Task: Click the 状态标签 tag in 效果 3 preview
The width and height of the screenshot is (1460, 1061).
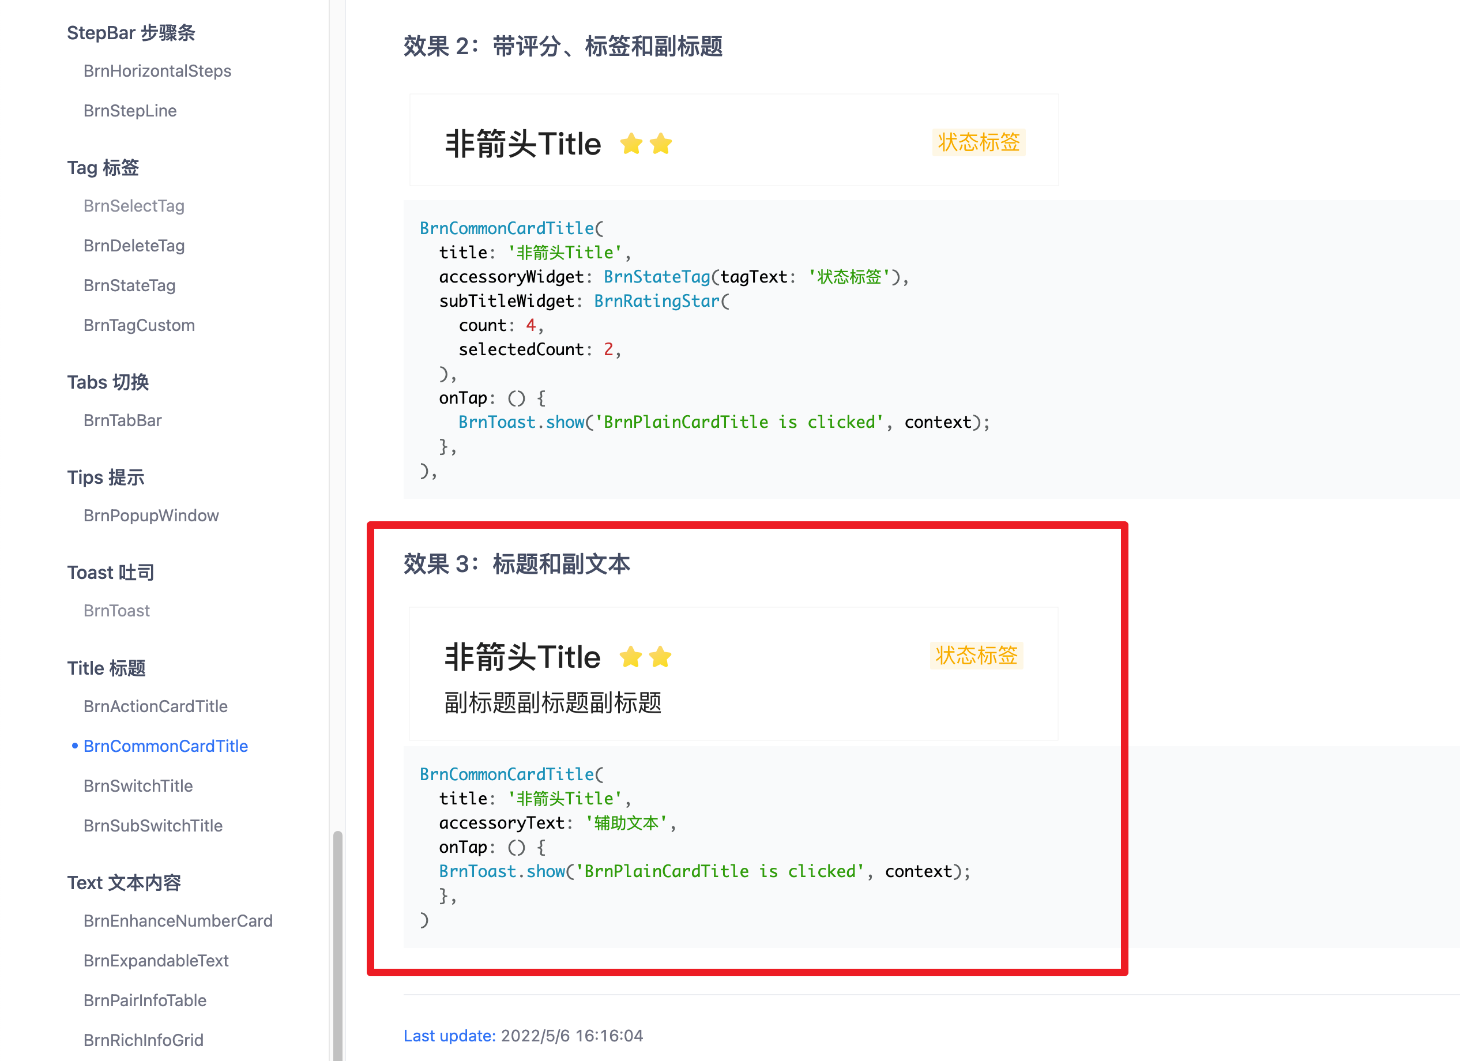Action: pyautogui.click(x=977, y=656)
